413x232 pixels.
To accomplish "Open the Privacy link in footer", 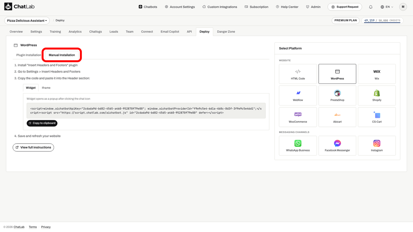I will point(46,227).
